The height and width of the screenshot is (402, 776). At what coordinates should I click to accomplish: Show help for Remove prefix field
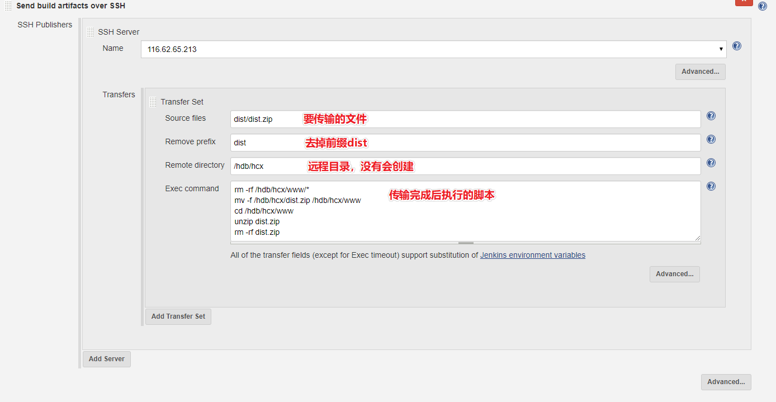point(711,139)
